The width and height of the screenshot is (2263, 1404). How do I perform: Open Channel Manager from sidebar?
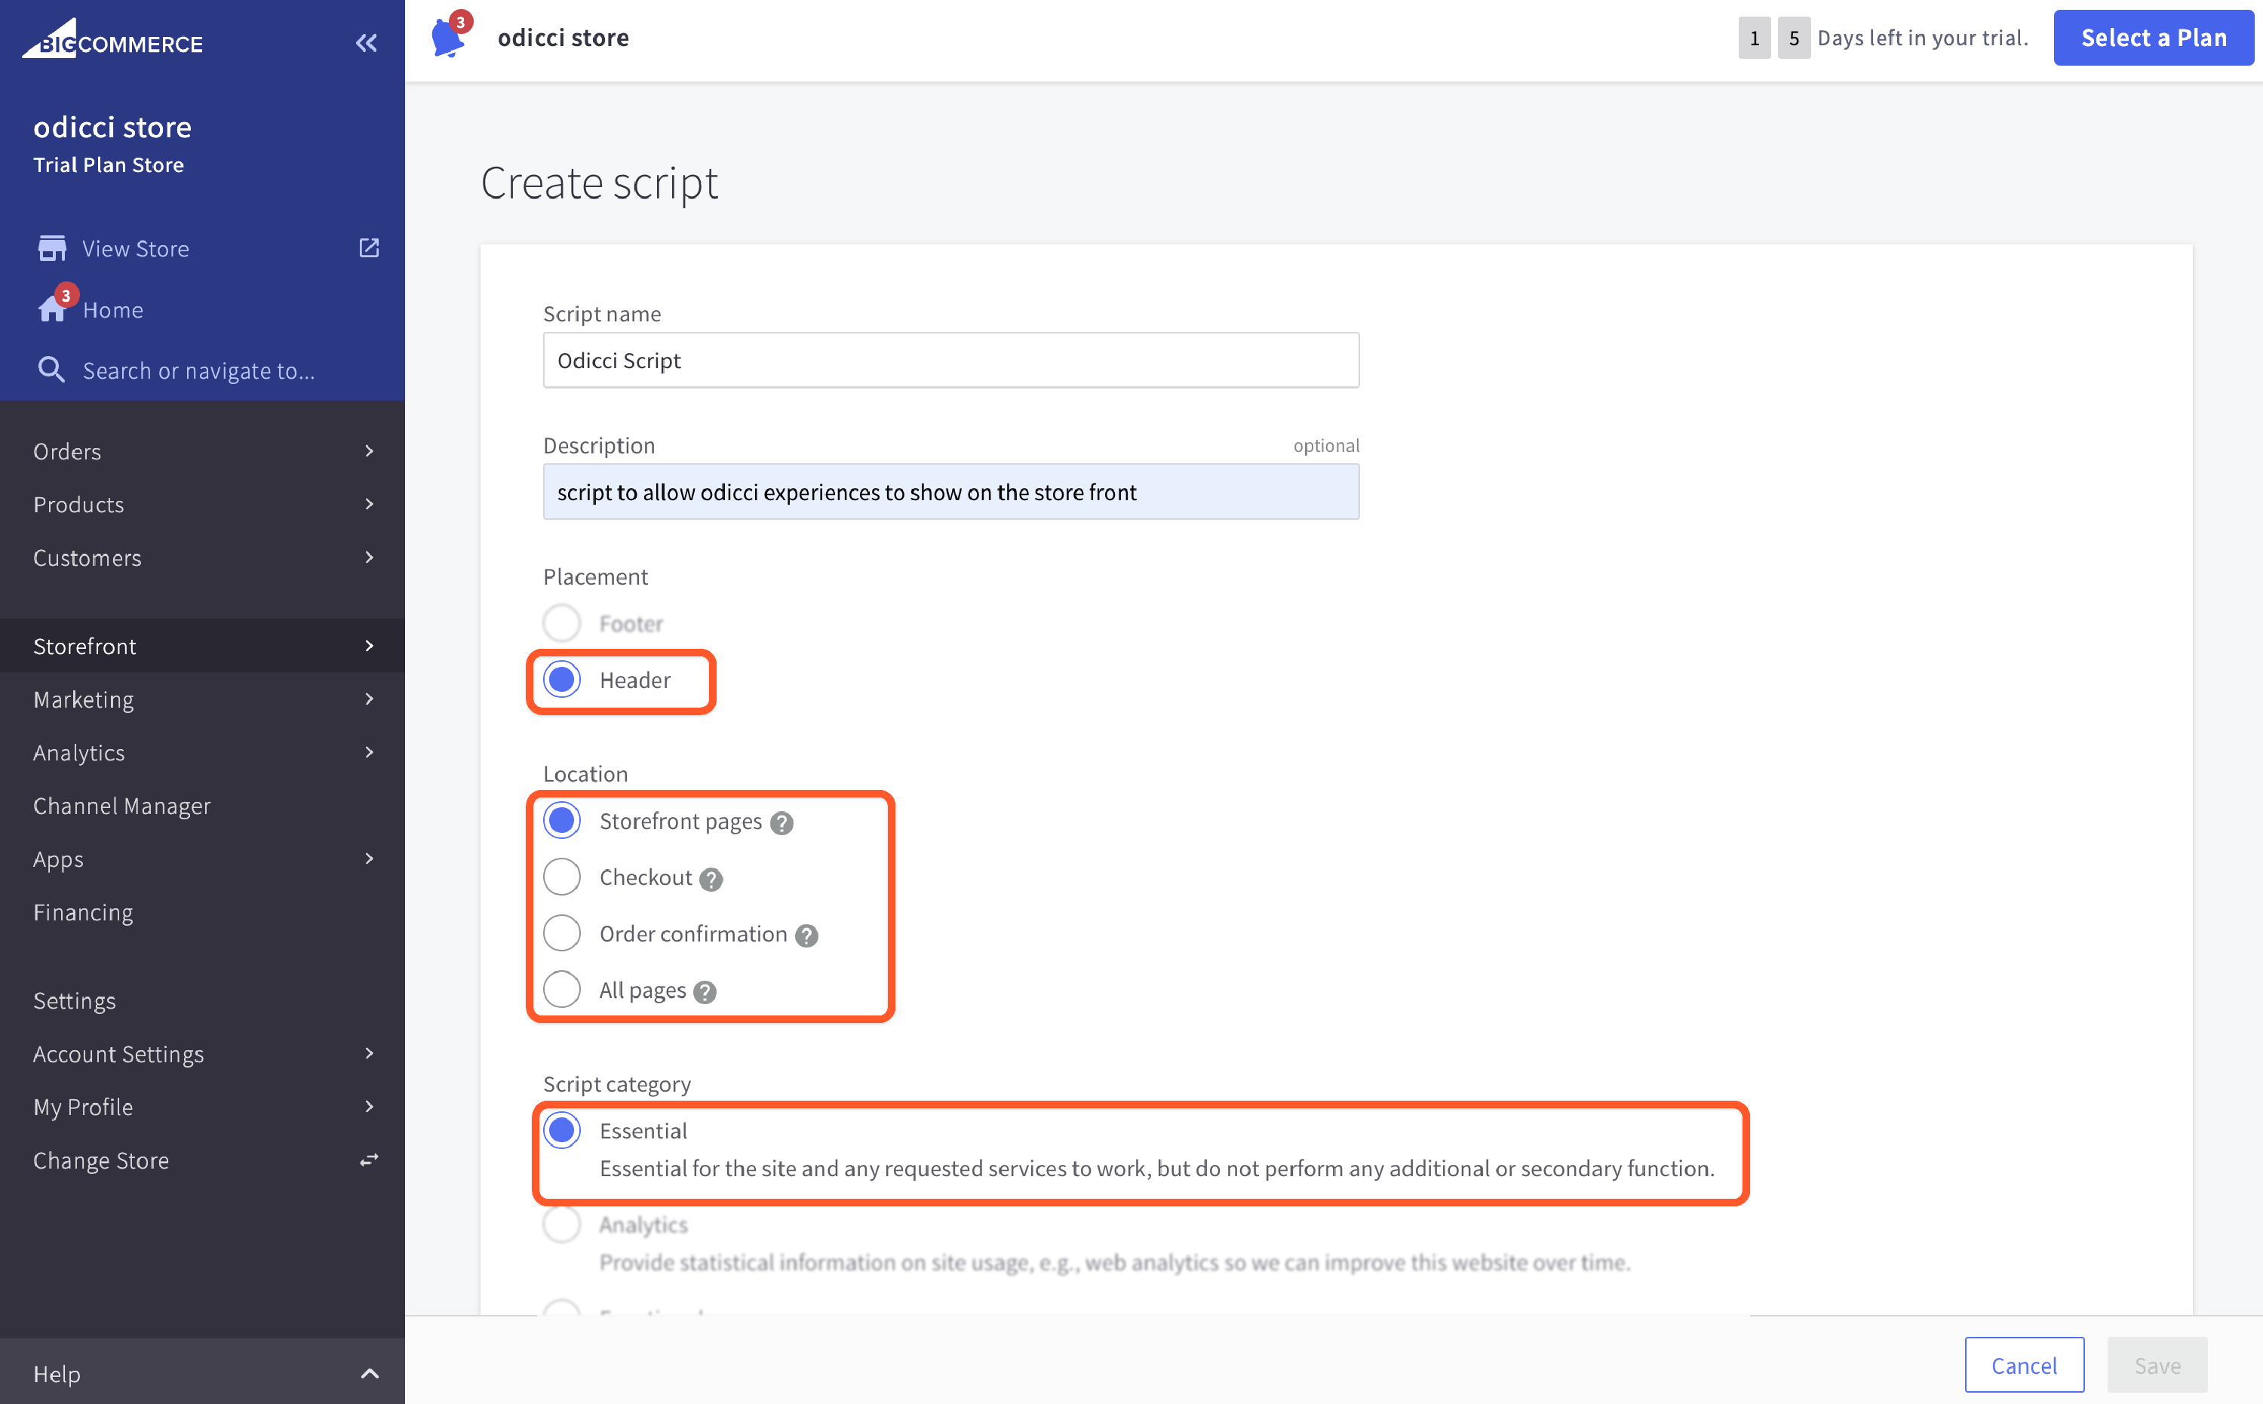(x=121, y=806)
